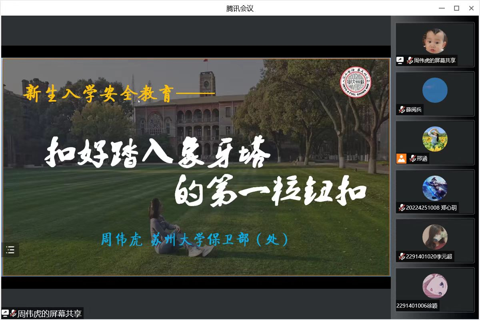Toggle mute status for 周伟虎的屏幕共享

point(410,60)
